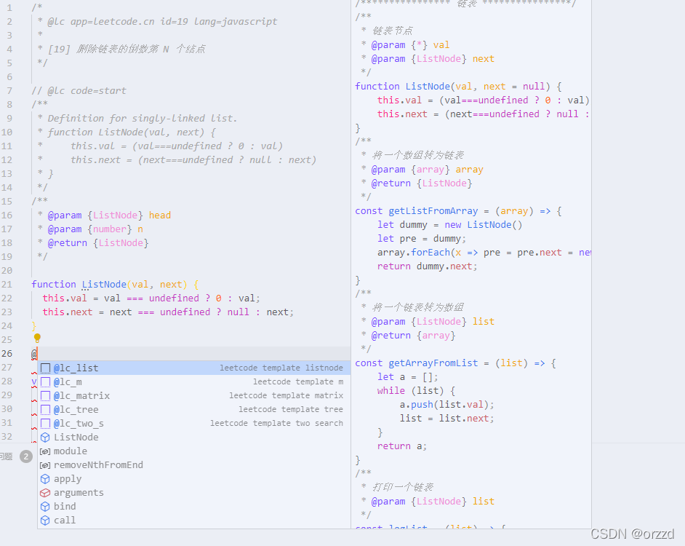The width and height of the screenshot is (685, 546).
Task: Click the variable icon beside removeNthFromEnd
Action: (45, 465)
